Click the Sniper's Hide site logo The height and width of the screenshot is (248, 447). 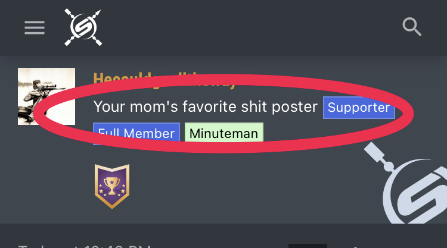pos(83,27)
